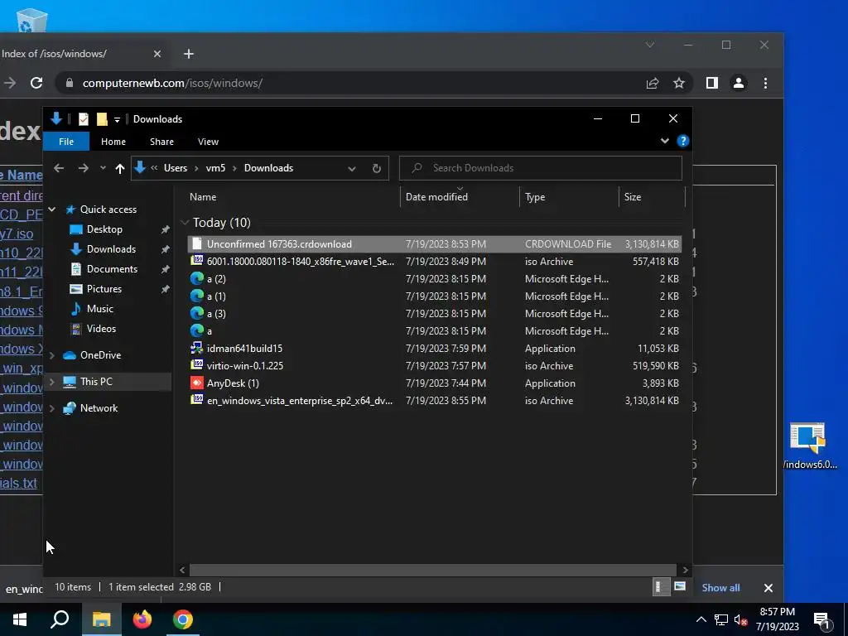
Task: Switch to details view layout icon
Action: [x=660, y=587]
